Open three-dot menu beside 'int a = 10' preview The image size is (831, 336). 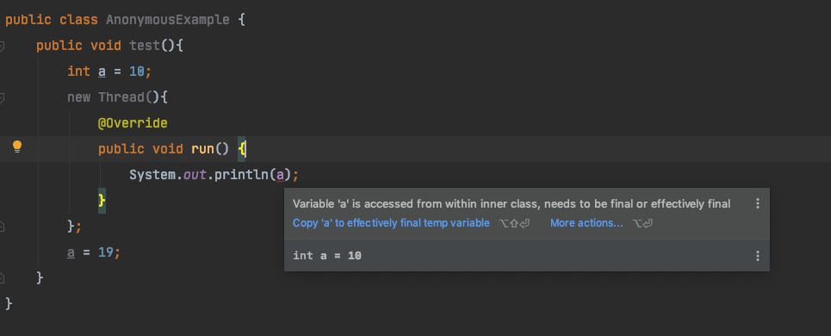coord(757,256)
